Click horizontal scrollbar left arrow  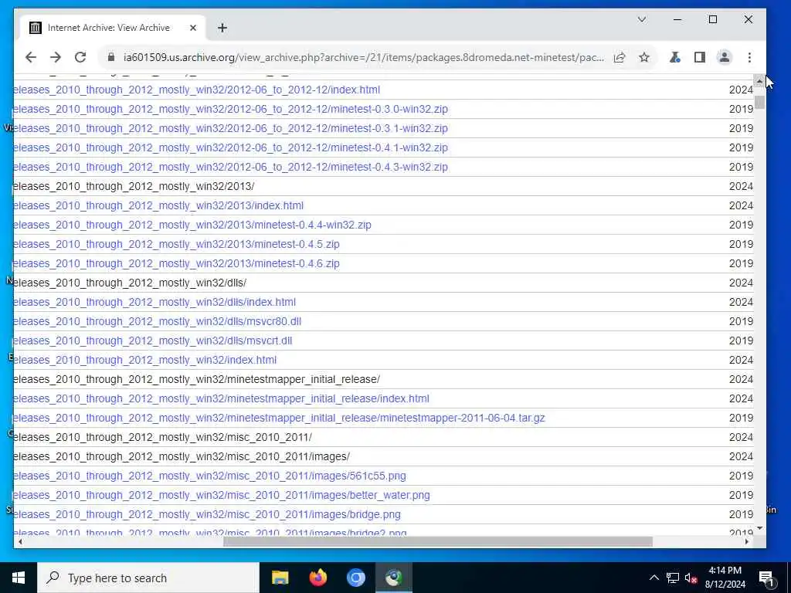click(x=19, y=541)
